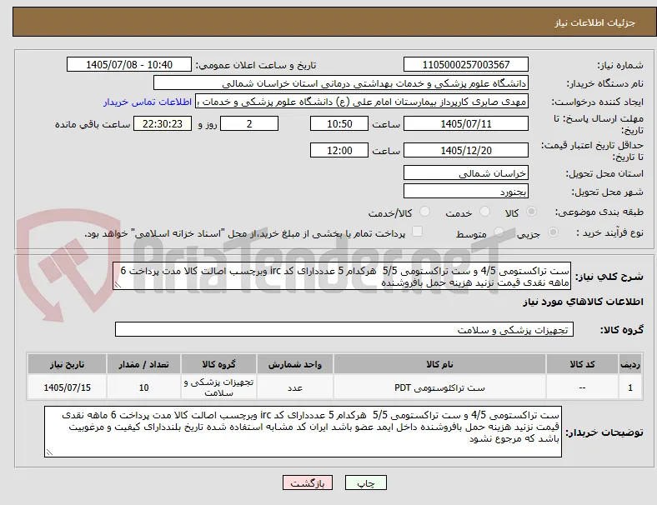Click the row number cell 1
This screenshot has width=657, height=505.
coord(629,387)
